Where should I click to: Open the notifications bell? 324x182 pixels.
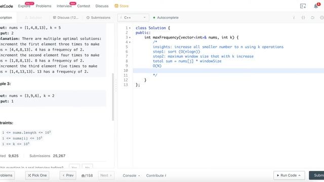(x=316, y=6)
